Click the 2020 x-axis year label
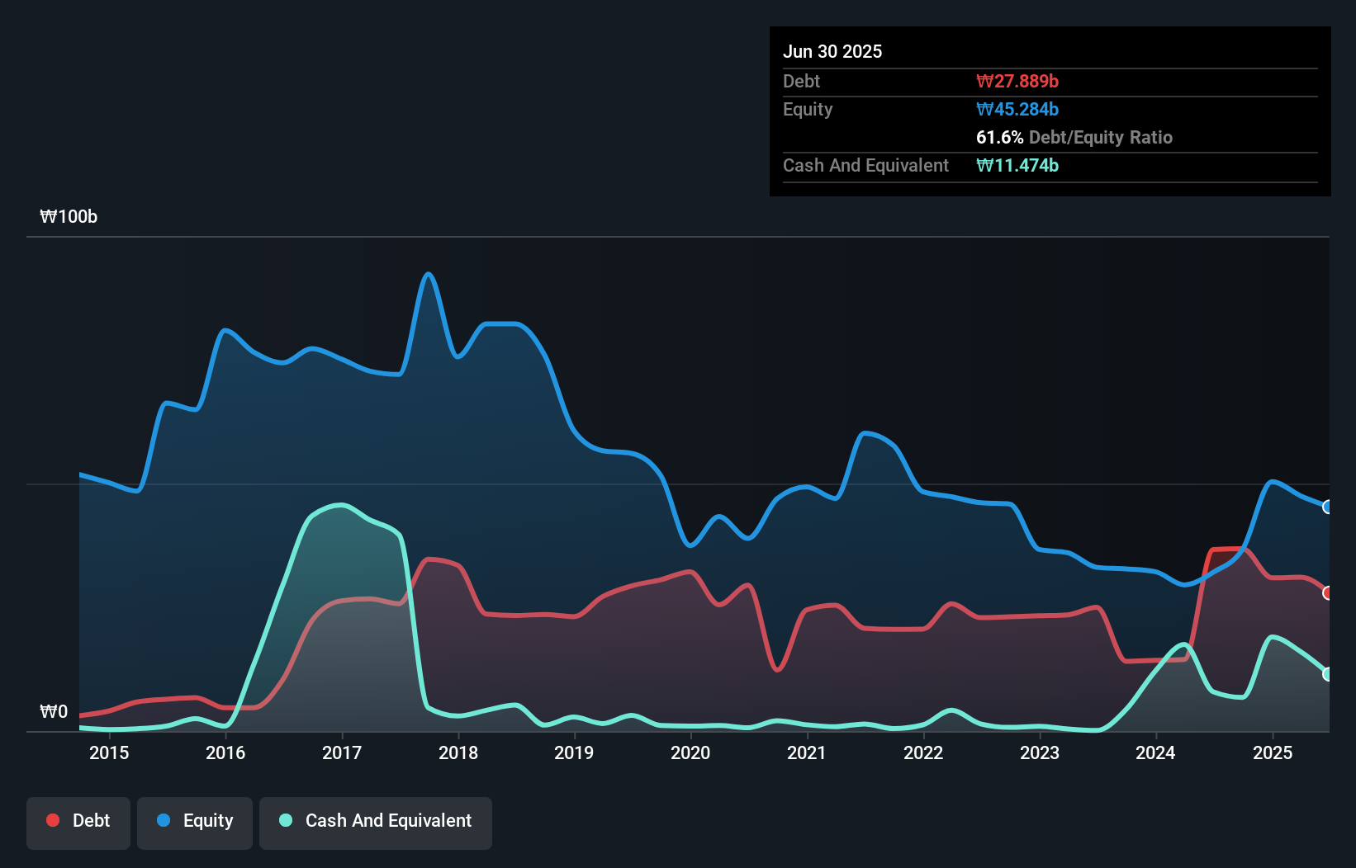1356x868 pixels. tap(690, 752)
